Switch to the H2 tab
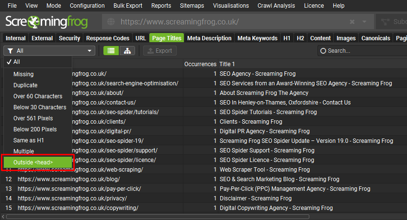This screenshot has width=407, height=220. [x=300, y=38]
